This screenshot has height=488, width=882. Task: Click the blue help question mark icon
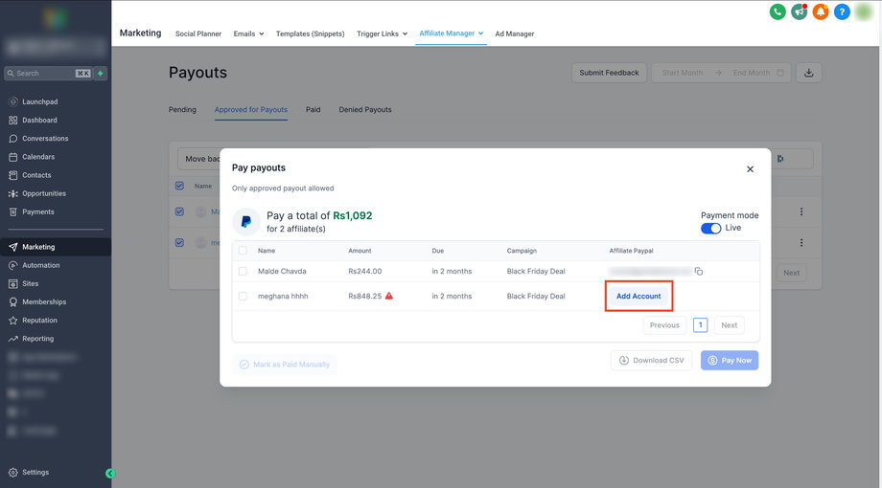[x=842, y=12]
